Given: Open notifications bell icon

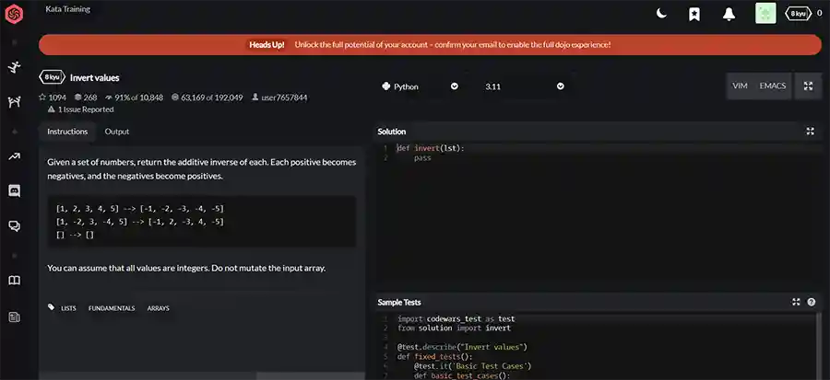Looking at the screenshot, I should (x=729, y=14).
